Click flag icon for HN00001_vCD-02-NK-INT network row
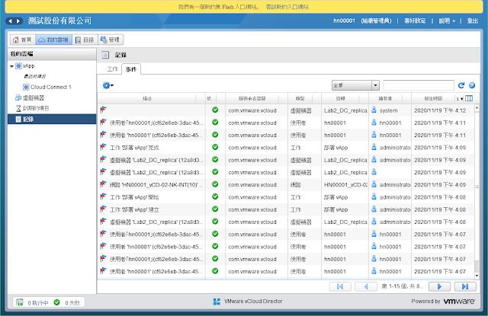This screenshot has height=316, width=488. pyautogui.click(x=104, y=184)
